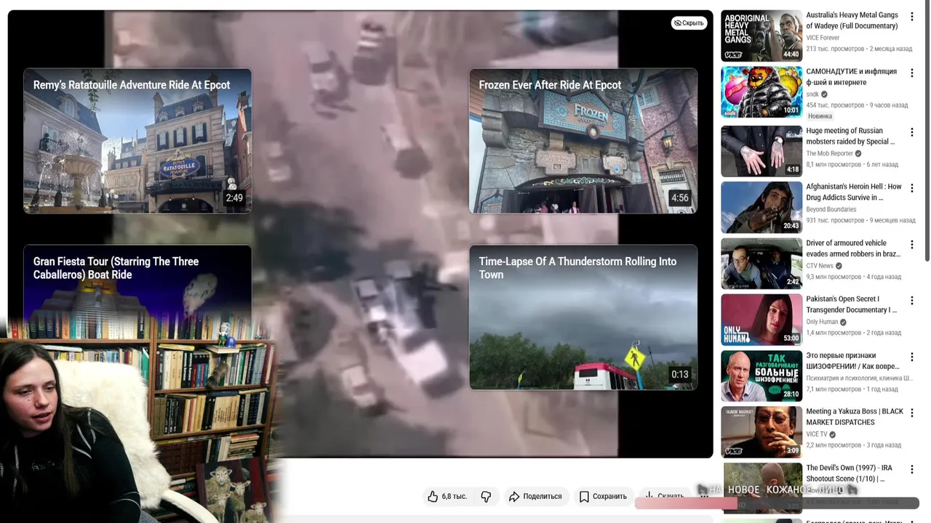Open Time-Lapse Of A Thunderstorm end-screen video
The width and height of the screenshot is (931, 523).
[583, 317]
